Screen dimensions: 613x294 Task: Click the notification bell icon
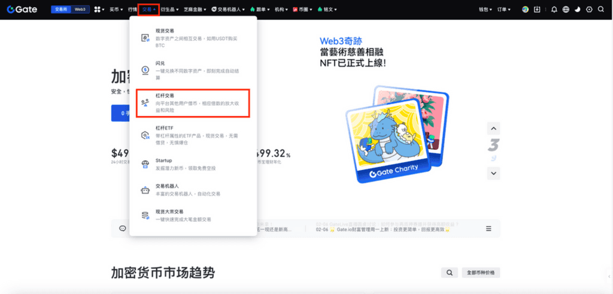click(x=554, y=10)
